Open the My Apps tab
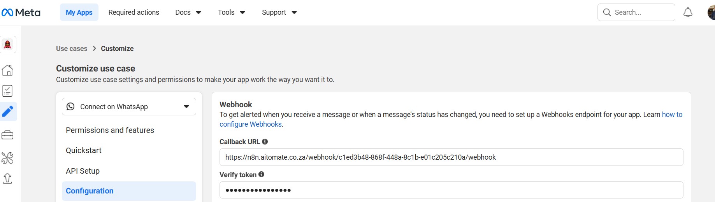Screen dimensions: 715x202 (x=79, y=12)
